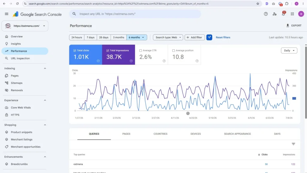Open the main hamburger menu
The image size is (307, 173).
click(7, 14)
